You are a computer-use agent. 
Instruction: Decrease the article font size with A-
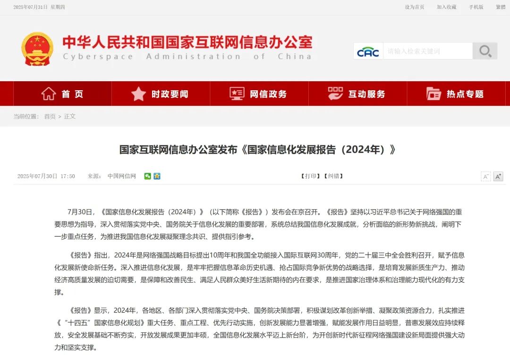click(485, 176)
